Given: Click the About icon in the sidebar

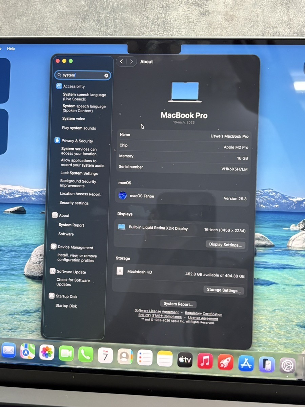Looking at the screenshot, I should coord(55,215).
